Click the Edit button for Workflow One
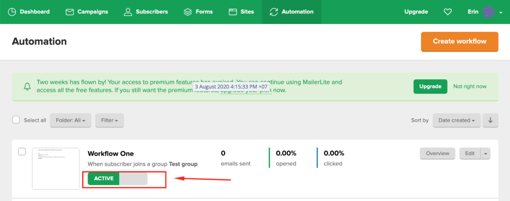 [x=470, y=154]
